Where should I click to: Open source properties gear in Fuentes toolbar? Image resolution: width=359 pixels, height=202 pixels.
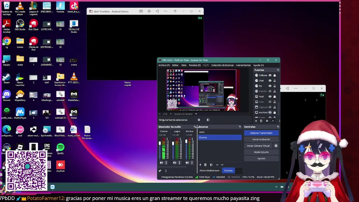point(267,121)
